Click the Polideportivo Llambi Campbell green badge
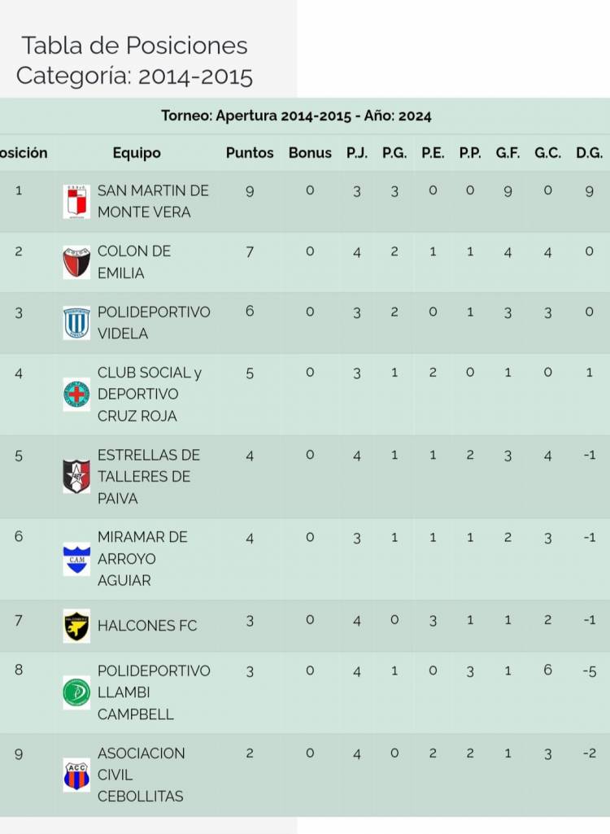 click(x=76, y=693)
